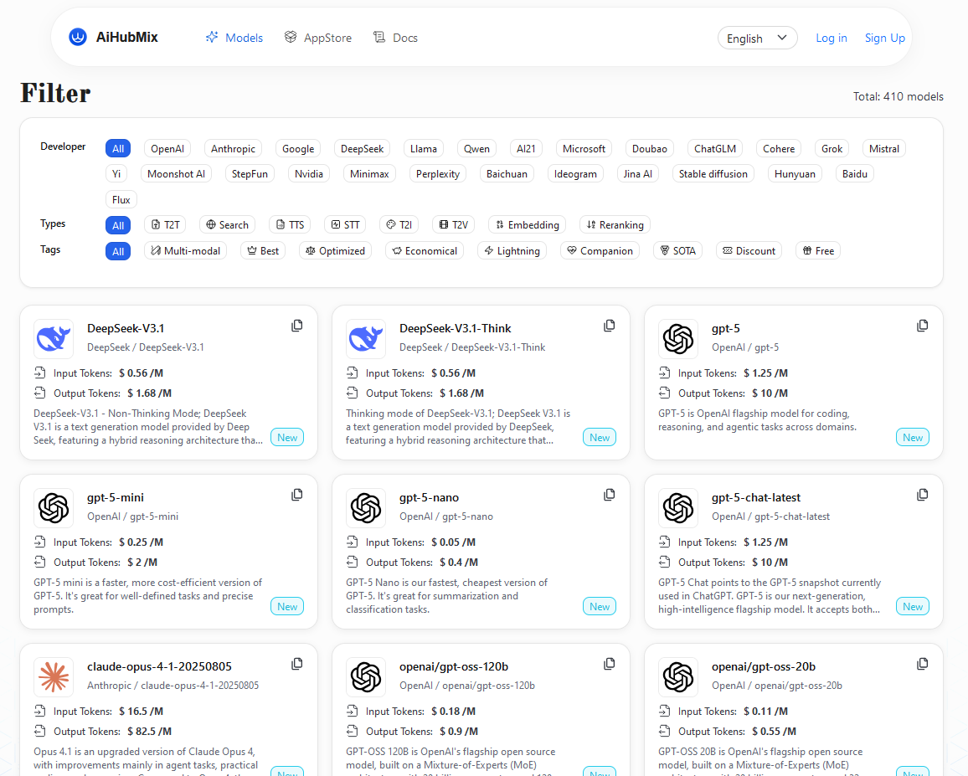Viewport: 968px width, 776px height.
Task: Click the Log in link
Action: point(831,39)
